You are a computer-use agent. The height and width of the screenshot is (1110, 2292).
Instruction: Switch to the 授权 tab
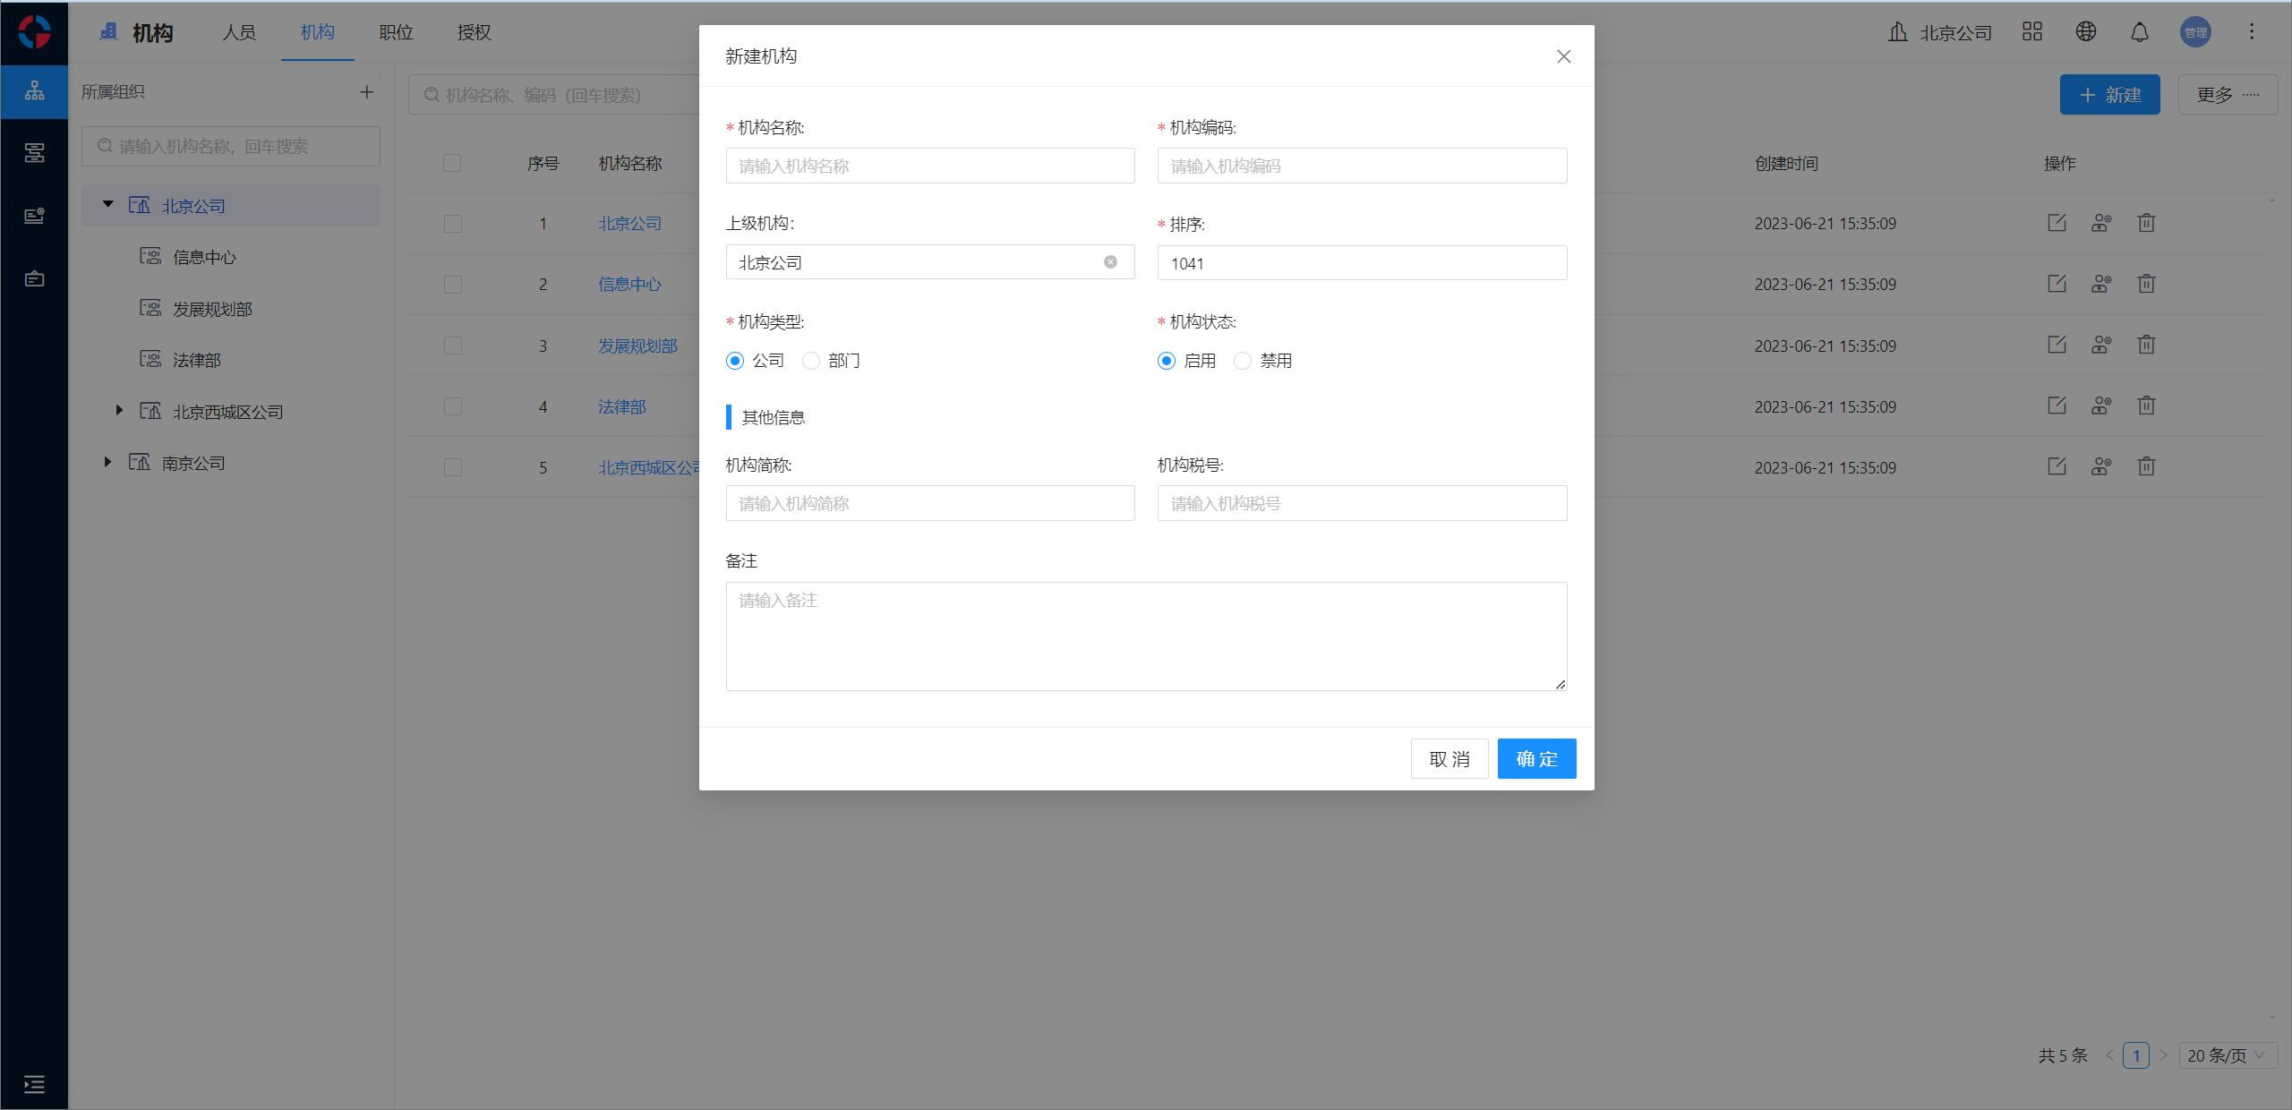click(474, 32)
